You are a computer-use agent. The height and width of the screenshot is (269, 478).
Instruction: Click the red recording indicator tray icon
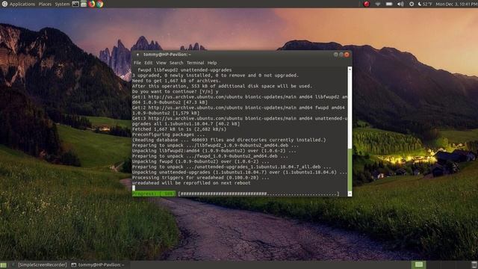(367, 4)
